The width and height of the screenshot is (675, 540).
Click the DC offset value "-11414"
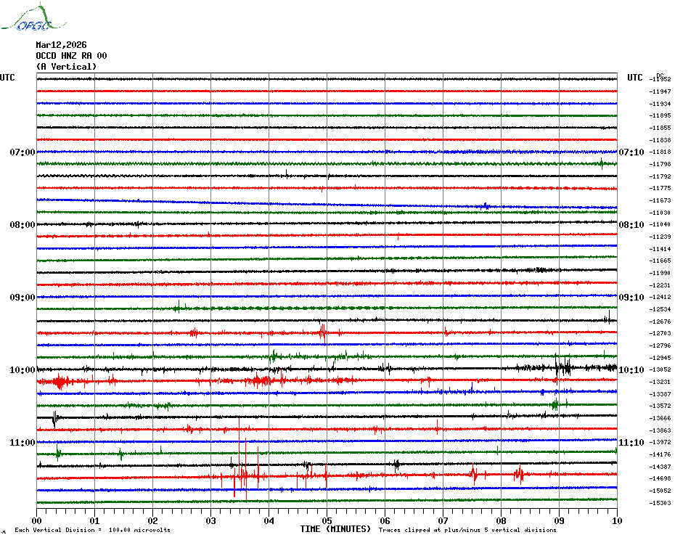pyautogui.click(x=660, y=249)
